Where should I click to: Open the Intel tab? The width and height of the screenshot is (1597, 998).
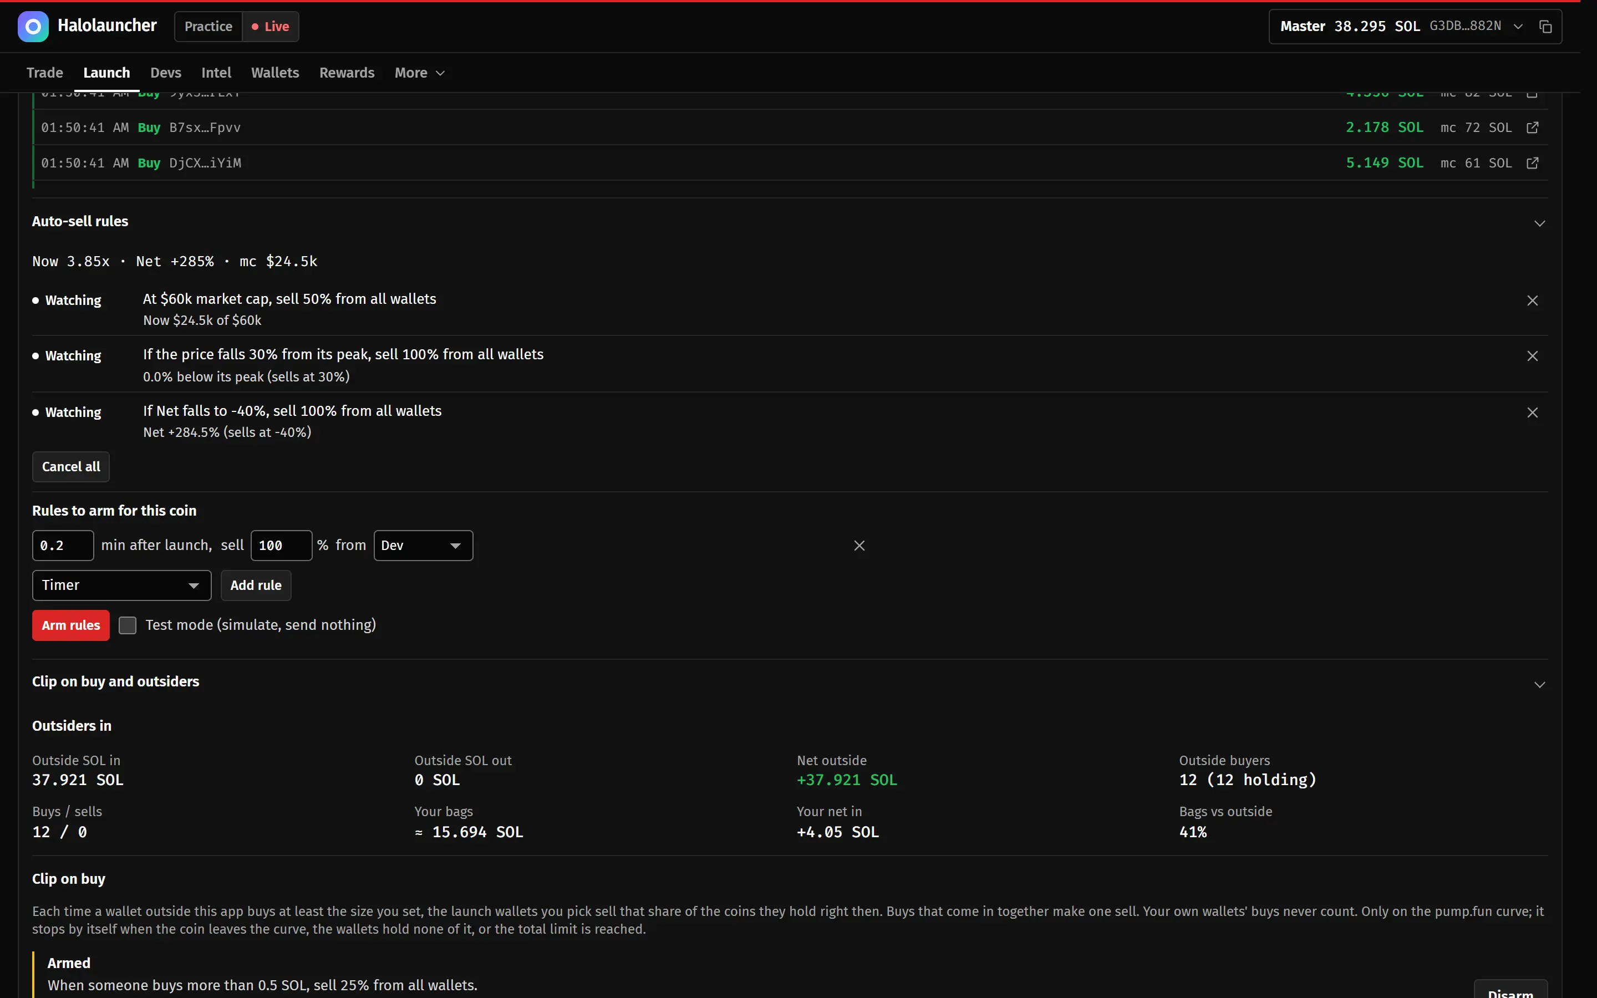coord(216,73)
